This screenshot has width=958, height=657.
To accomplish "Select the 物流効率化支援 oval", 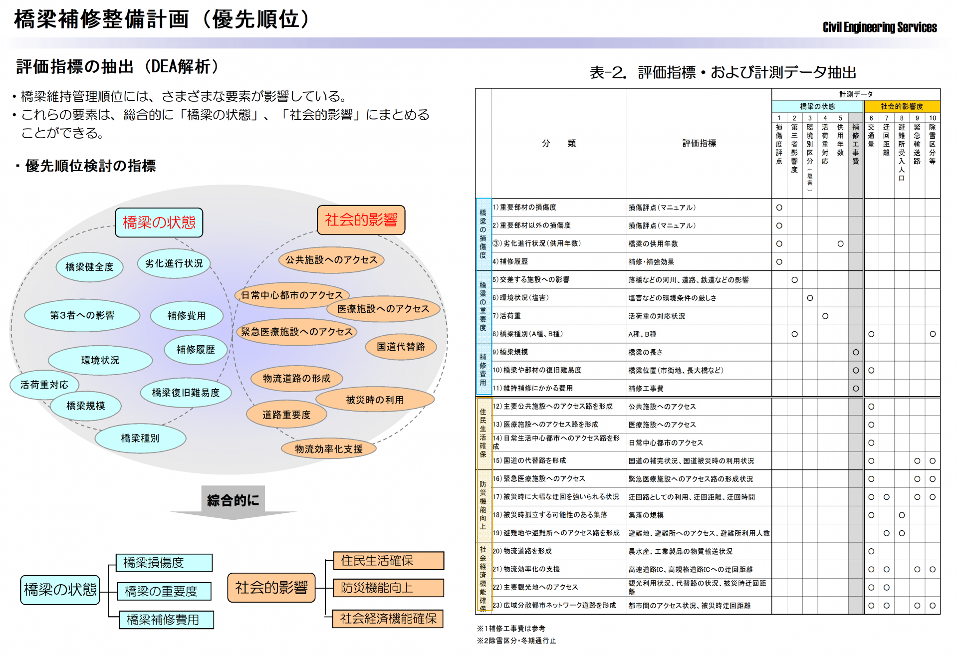I will [328, 449].
